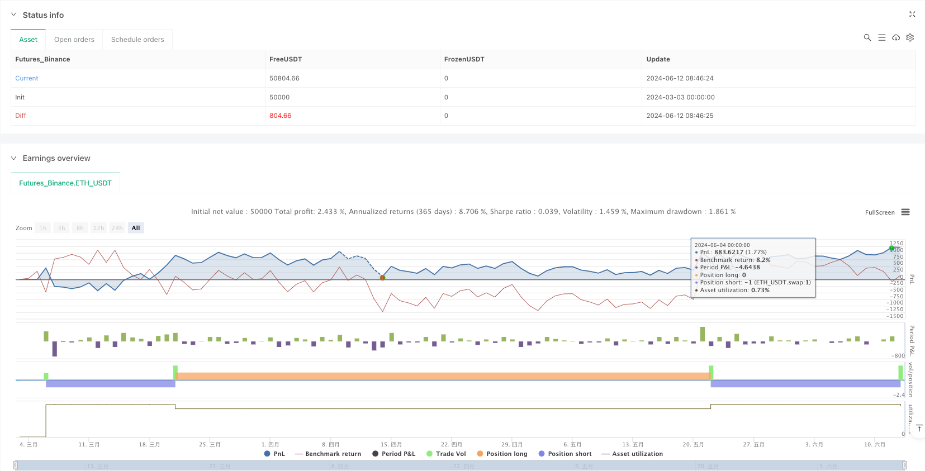Viewport: 925px width, 471px height.
Task: Set chart zoom to 3h
Action: click(61, 228)
